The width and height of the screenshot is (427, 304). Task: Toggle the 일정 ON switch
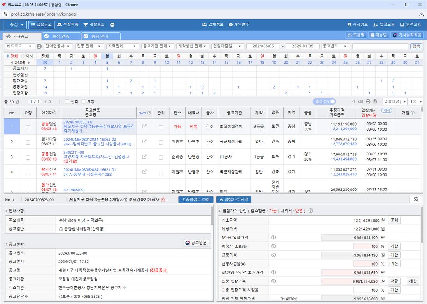click(324, 101)
